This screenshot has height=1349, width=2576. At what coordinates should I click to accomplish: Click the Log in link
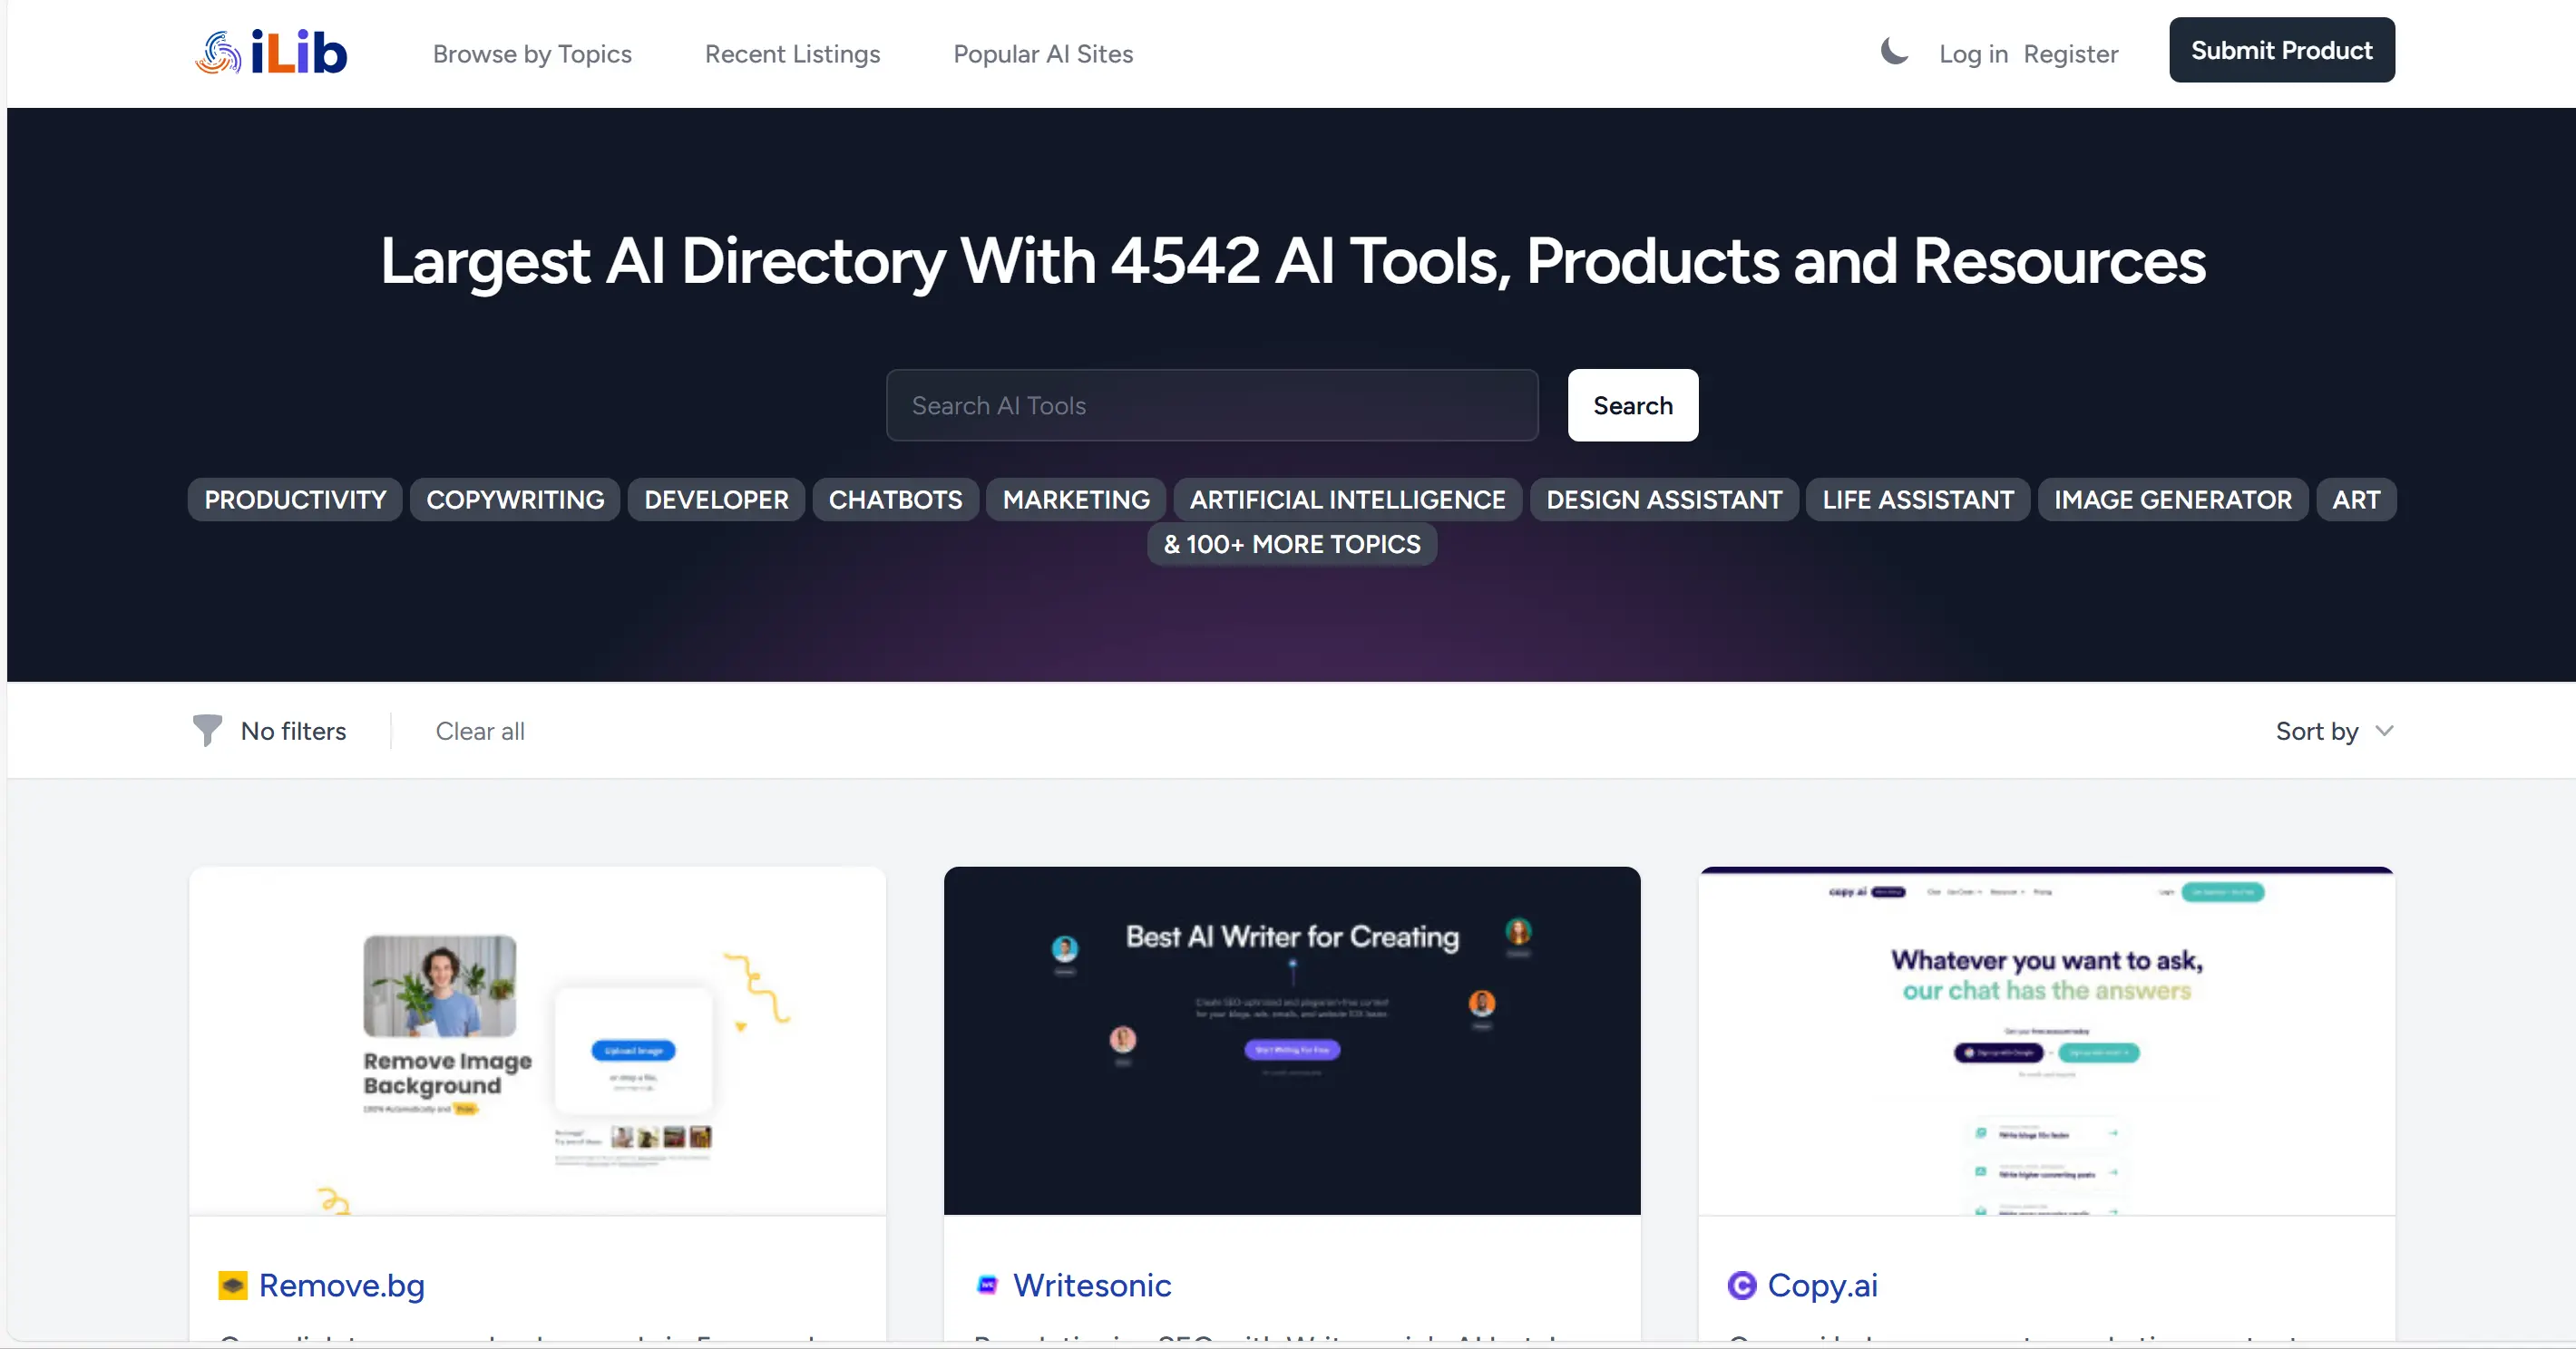pyautogui.click(x=1973, y=54)
